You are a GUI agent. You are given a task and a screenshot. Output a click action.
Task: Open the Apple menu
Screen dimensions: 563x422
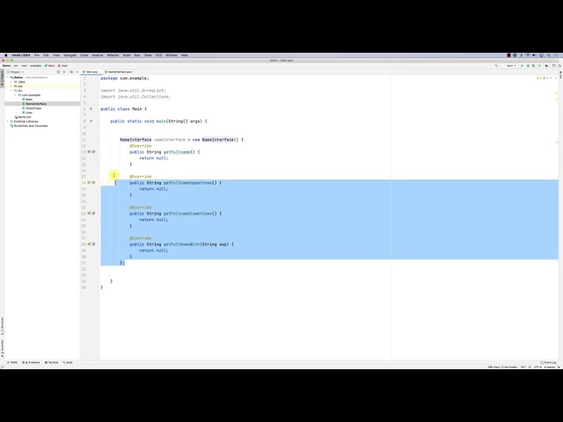click(6, 55)
